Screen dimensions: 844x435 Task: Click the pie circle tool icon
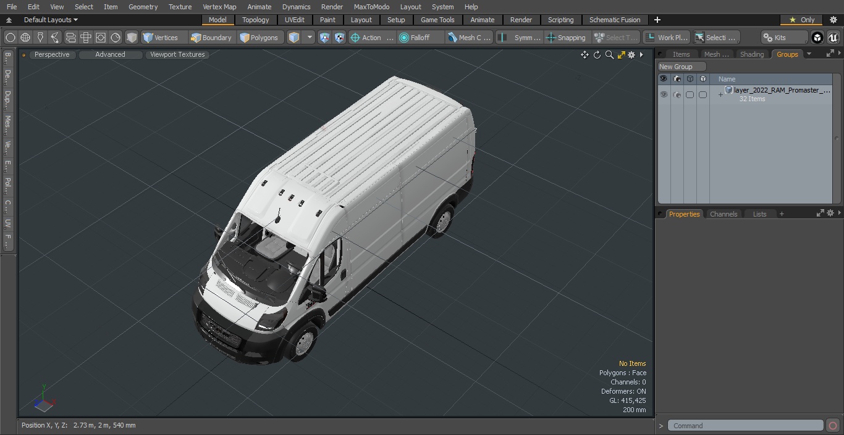116,38
